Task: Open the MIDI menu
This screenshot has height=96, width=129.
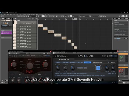Action: [x=14, y=14]
